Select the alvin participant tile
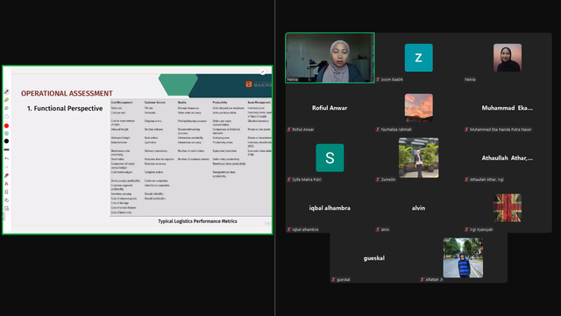Image resolution: width=561 pixels, height=316 pixels. [419, 208]
